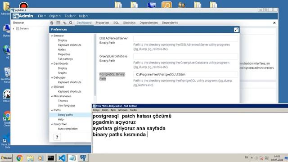Open the DBeaver desktop icon

(7, 95)
